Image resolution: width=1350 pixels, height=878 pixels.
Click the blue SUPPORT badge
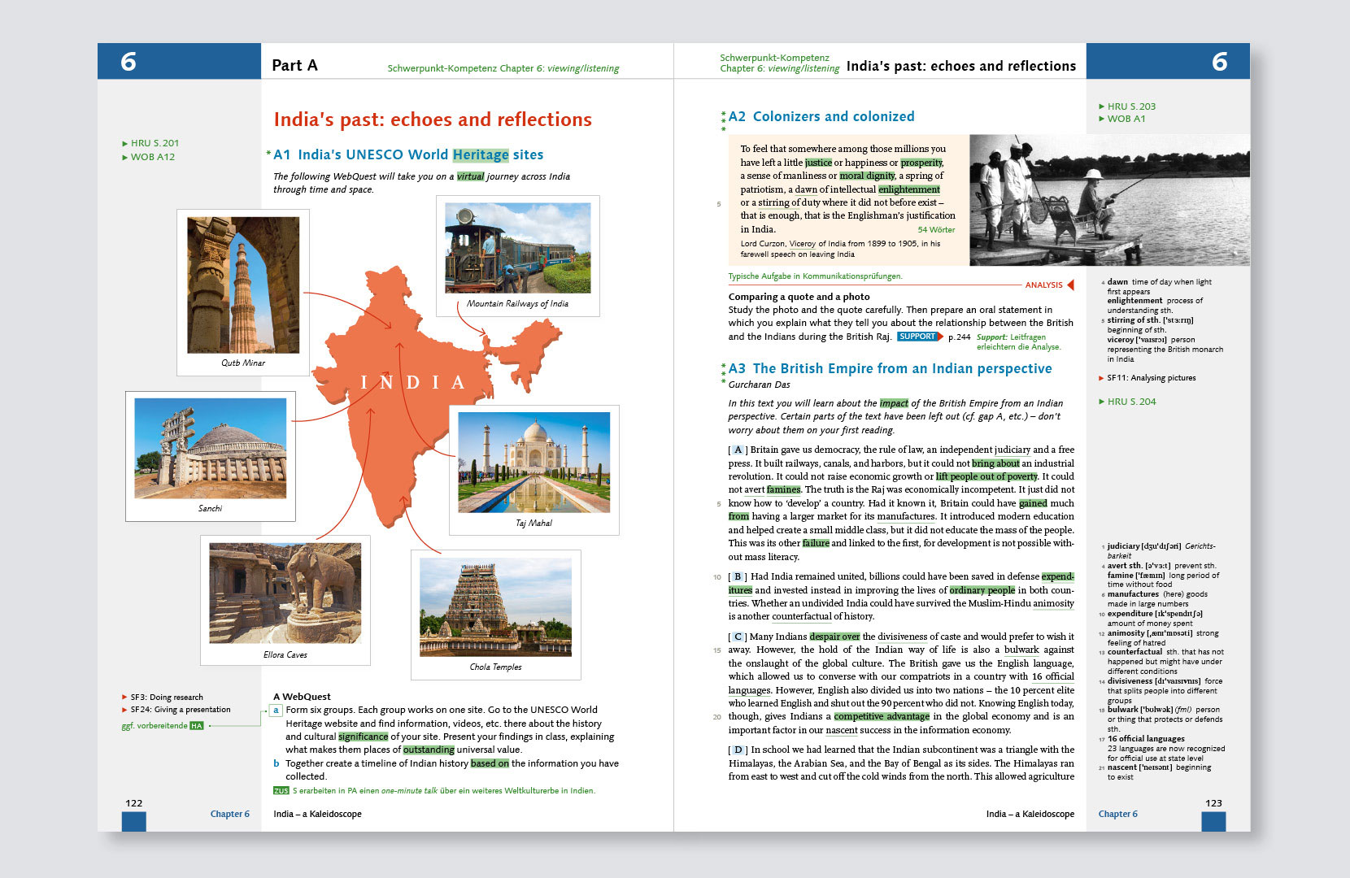pyautogui.click(x=920, y=337)
